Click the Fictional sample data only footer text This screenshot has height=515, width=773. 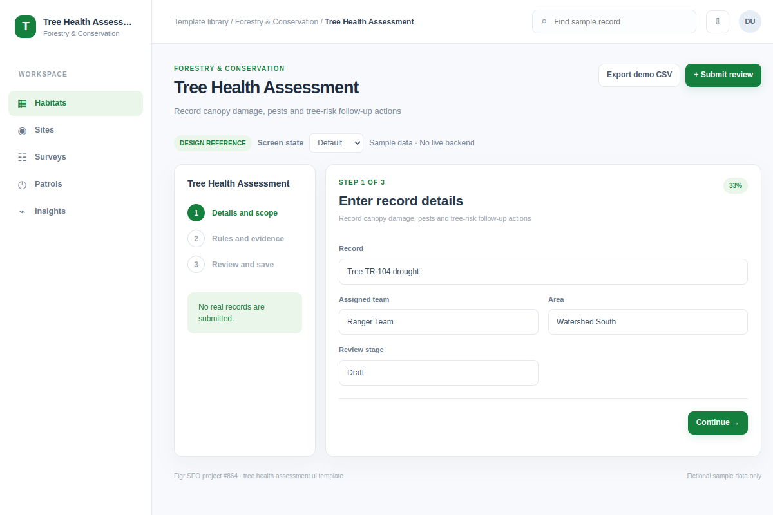(724, 476)
